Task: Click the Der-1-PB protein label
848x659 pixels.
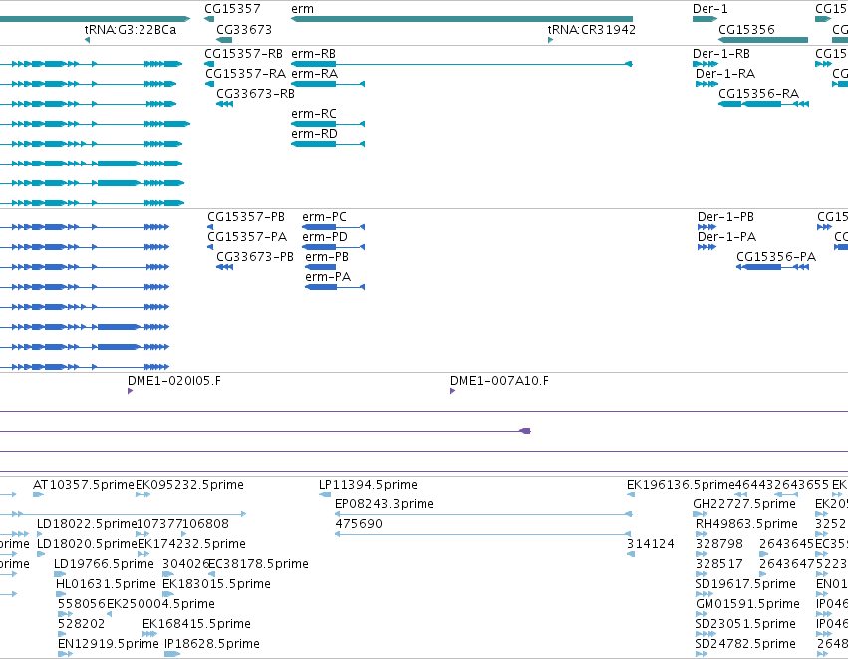Action: click(x=725, y=217)
